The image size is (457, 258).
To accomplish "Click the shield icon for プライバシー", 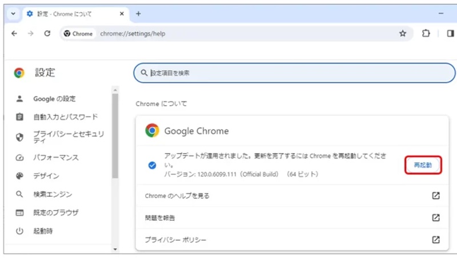I will click(x=19, y=137).
